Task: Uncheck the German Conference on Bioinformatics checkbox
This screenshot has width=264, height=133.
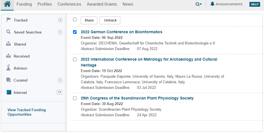Action: click(75, 32)
